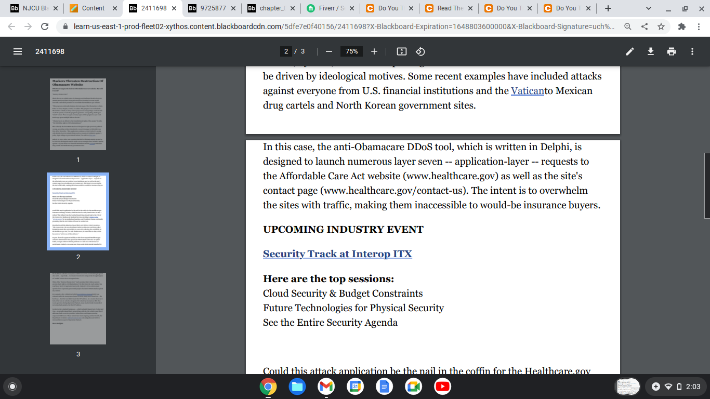710x399 pixels.
Task: Click the 2411698 document title in toolbar
Action: pos(50,51)
